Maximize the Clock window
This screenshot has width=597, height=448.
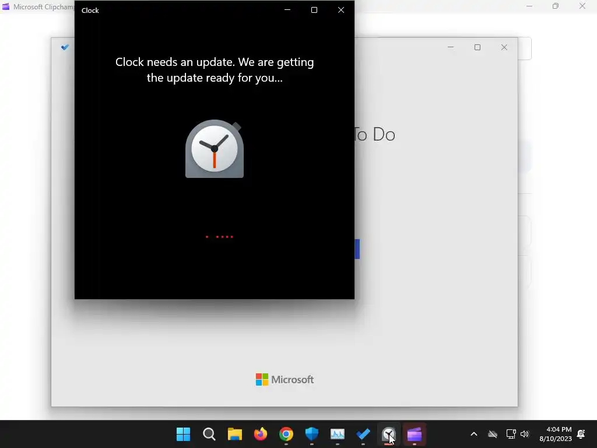pyautogui.click(x=314, y=10)
